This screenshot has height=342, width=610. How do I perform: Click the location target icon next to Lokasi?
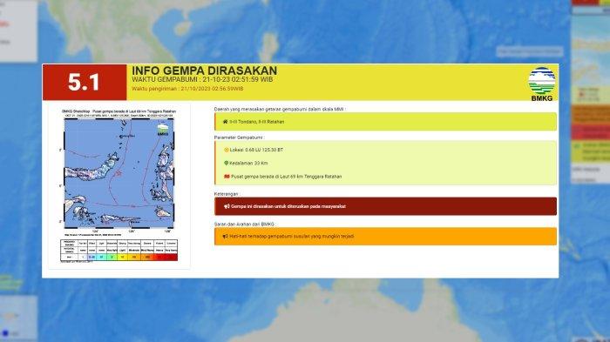click(x=227, y=150)
